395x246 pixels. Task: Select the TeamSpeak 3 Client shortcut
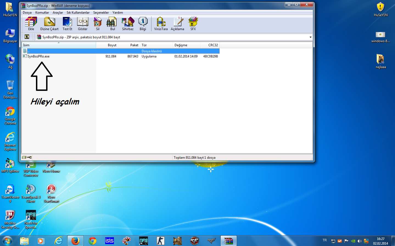coord(31,193)
